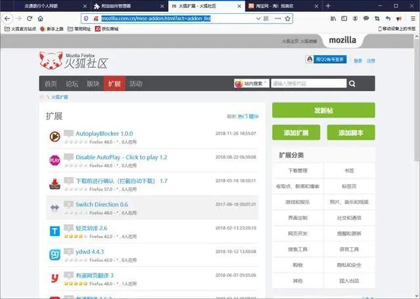This screenshot has width=420, height=299.
Task: Select the 书签 category
Action: 349,170
